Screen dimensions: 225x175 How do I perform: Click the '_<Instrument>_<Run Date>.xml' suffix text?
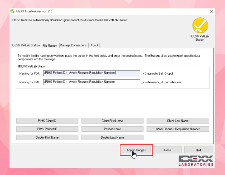pos(161,82)
